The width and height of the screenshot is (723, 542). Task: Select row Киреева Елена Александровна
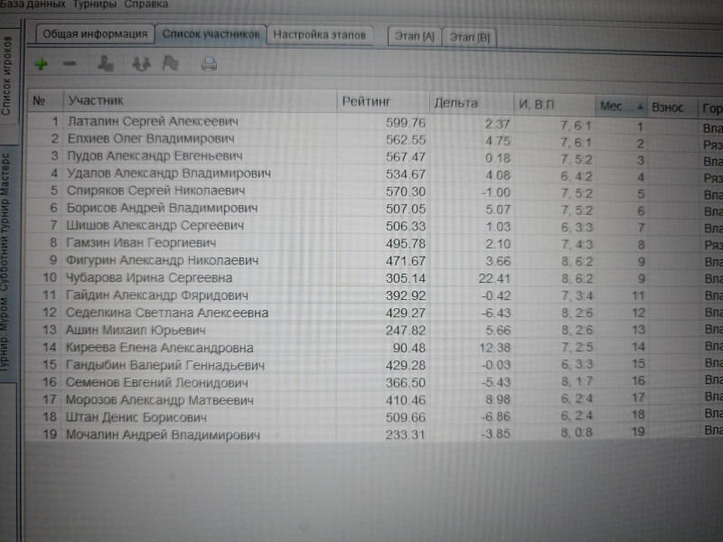coord(374,347)
